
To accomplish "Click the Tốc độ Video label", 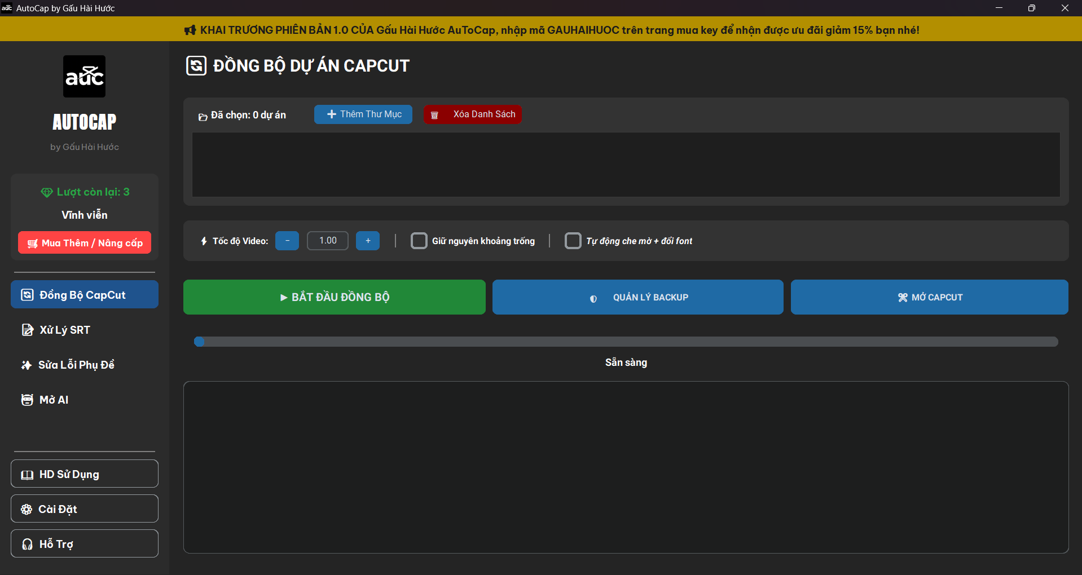I will [x=240, y=241].
